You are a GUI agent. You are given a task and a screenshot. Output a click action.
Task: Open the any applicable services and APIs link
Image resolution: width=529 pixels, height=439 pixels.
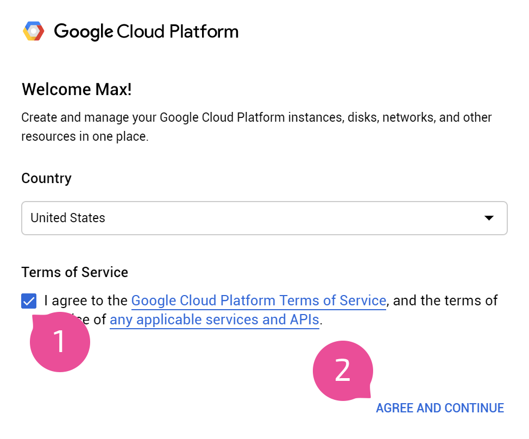(x=215, y=319)
